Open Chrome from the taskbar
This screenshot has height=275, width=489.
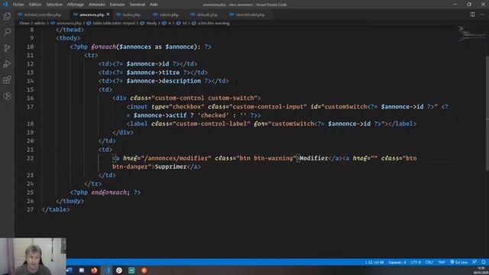coord(119,270)
